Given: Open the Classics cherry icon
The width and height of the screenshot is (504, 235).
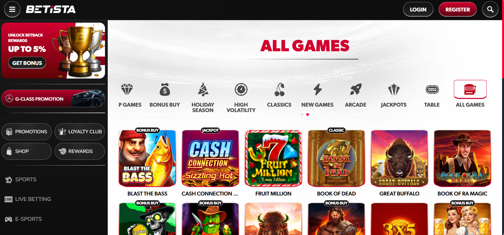Looking at the screenshot, I should [279, 89].
